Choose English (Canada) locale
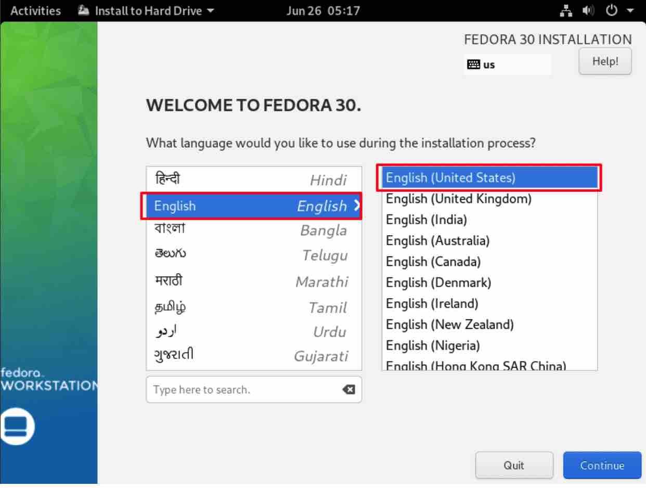Image resolution: width=646 pixels, height=488 pixels. [x=489, y=261]
